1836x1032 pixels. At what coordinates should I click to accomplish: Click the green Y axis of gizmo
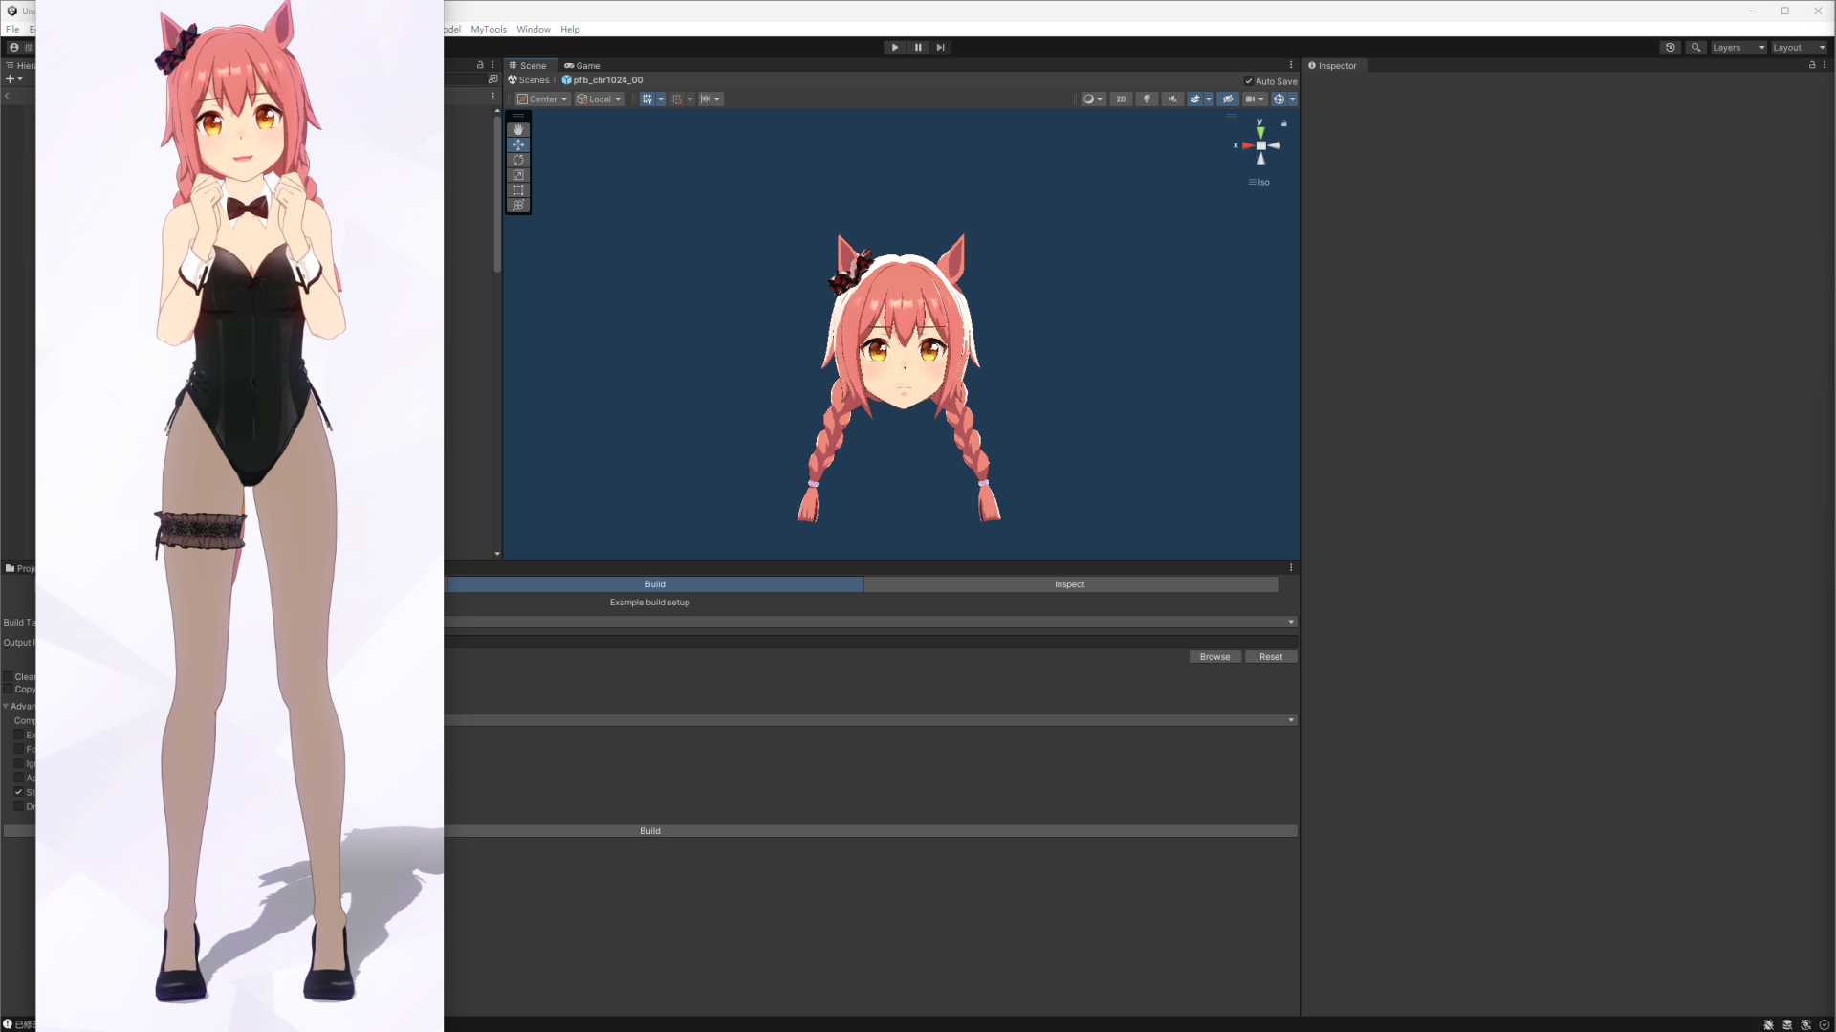pyautogui.click(x=1260, y=130)
